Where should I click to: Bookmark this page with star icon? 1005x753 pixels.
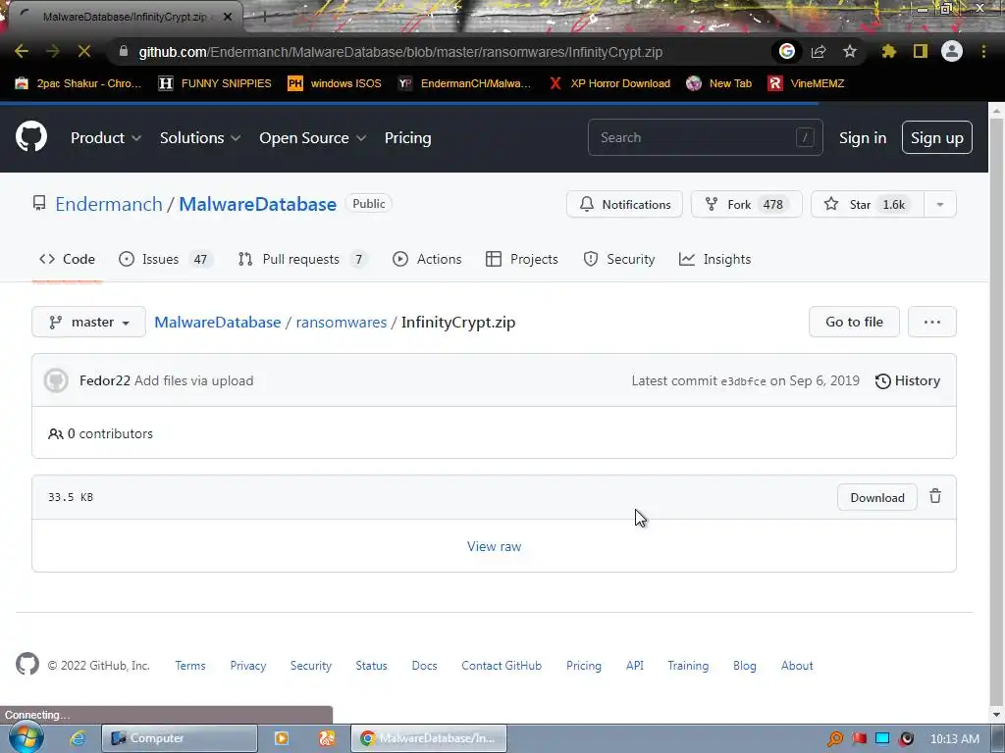click(850, 51)
